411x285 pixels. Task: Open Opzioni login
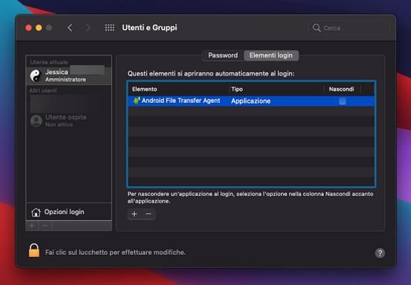tap(69, 212)
